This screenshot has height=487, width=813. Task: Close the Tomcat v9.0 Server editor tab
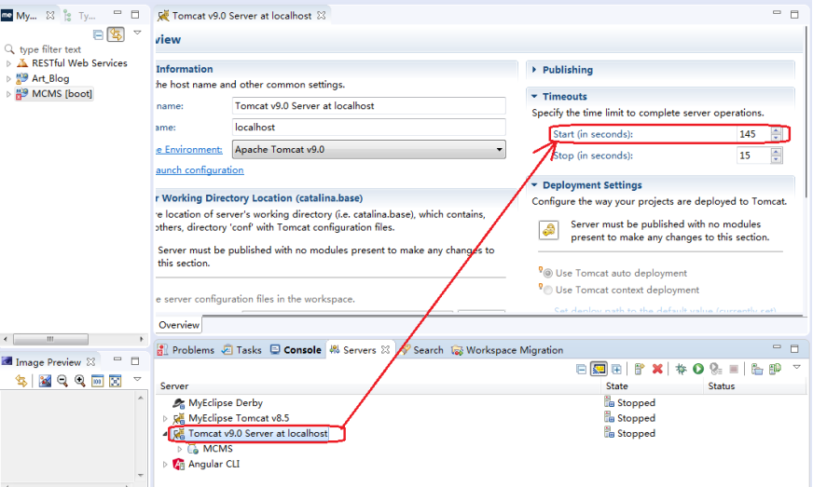[322, 16]
